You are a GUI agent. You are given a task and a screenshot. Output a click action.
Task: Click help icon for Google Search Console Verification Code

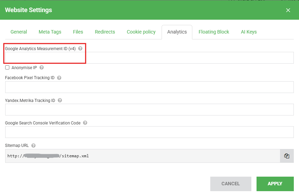85,123
